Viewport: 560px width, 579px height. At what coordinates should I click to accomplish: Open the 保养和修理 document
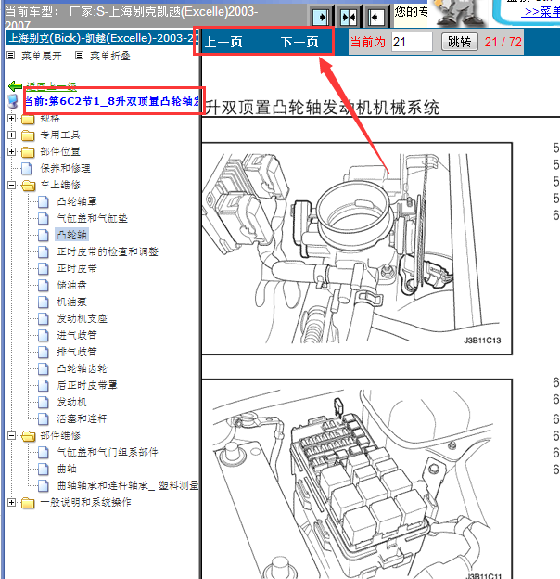[65, 168]
